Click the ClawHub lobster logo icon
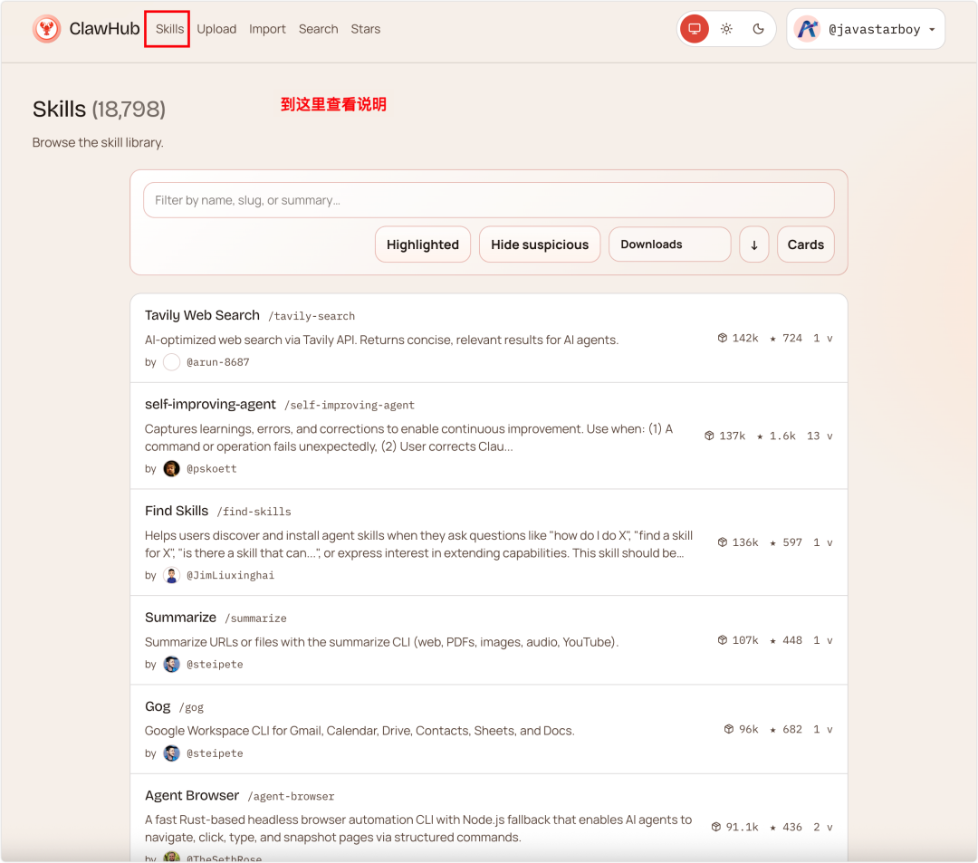The height and width of the screenshot is (863, 978). [x=47, y=29]
